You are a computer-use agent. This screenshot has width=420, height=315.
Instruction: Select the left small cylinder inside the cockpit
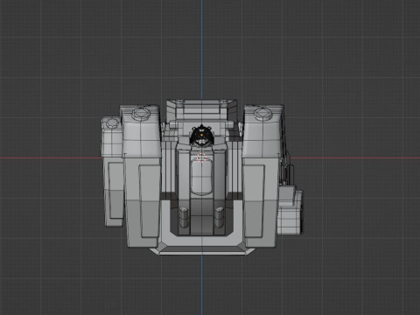[x=184, y=217]
